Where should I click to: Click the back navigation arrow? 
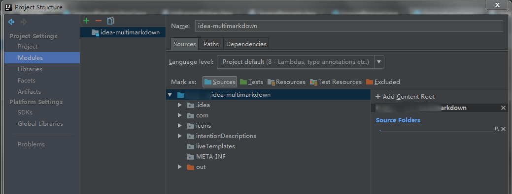[11, 22]
